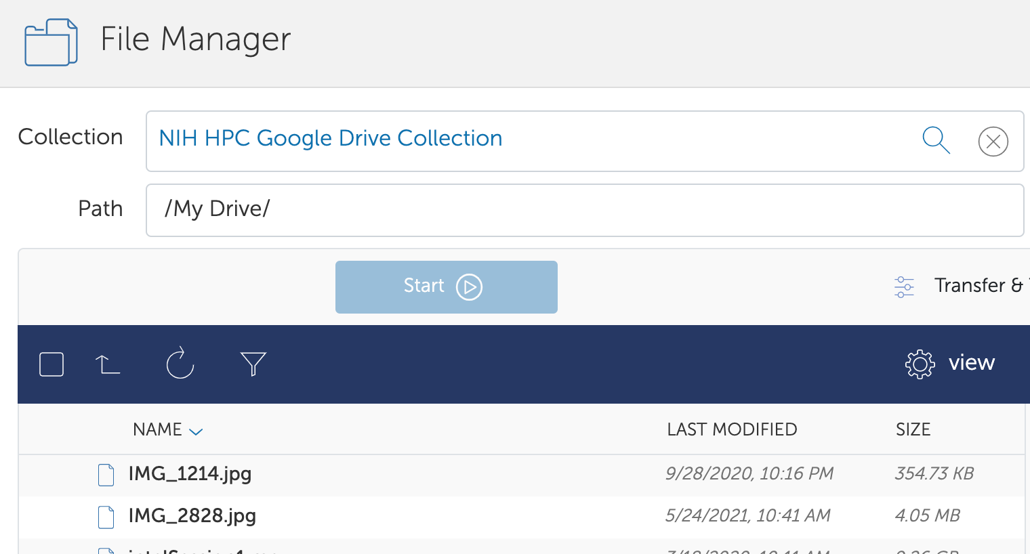Click the File Manager folder icon
1030x554 pixels.
[x=51, y=42]
